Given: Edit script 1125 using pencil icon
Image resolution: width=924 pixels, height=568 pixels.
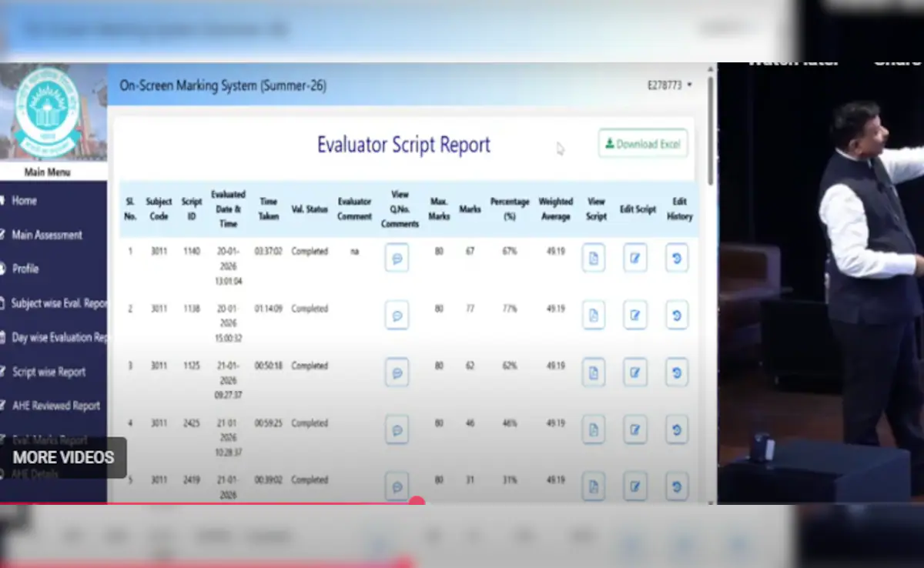Looking at the screenshot, I should [x=634, y=373].
